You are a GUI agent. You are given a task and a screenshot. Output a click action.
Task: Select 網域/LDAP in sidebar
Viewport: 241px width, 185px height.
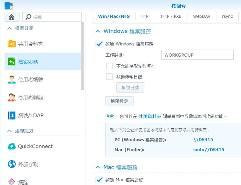[x=43, y=115]
